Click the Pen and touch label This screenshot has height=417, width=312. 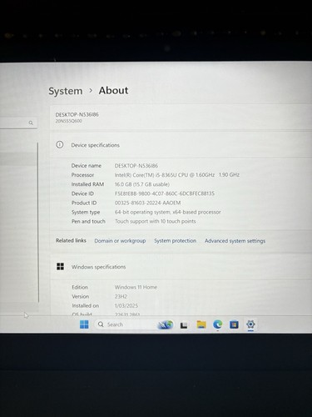click(x=88, y=222)
